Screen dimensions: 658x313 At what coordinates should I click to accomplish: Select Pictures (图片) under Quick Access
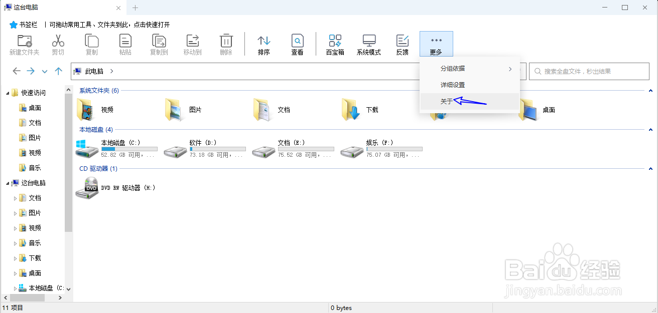tap(30, 138)
